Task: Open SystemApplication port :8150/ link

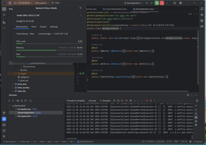Action: pos(38,113)
